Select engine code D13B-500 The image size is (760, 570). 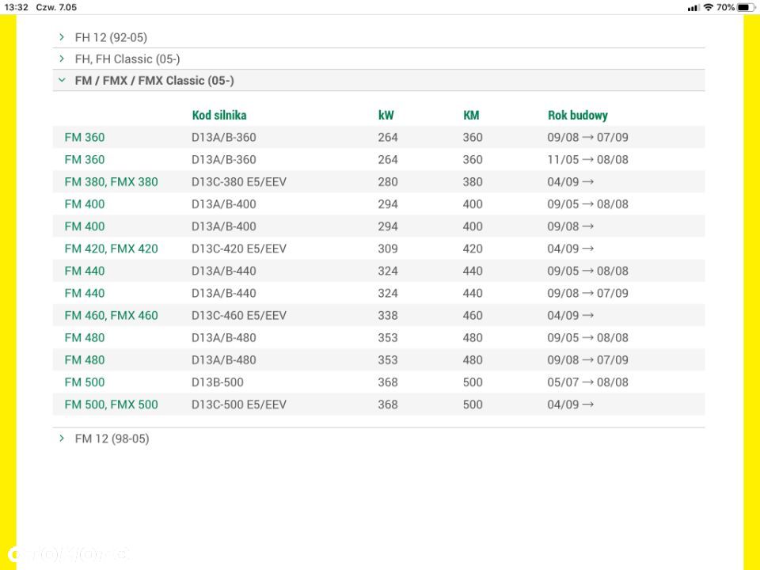[x=218, y=382]
